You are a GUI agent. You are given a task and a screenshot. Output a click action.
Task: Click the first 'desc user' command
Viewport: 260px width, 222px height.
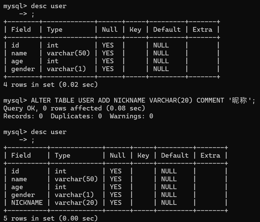pyautogui.click(x=48, y=6)
